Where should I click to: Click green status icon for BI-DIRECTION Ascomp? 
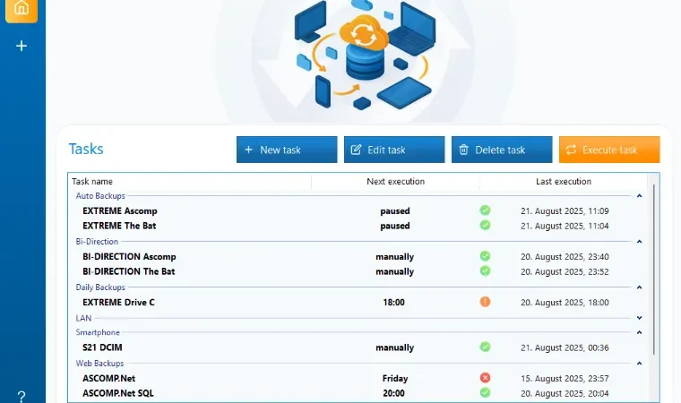485,256
